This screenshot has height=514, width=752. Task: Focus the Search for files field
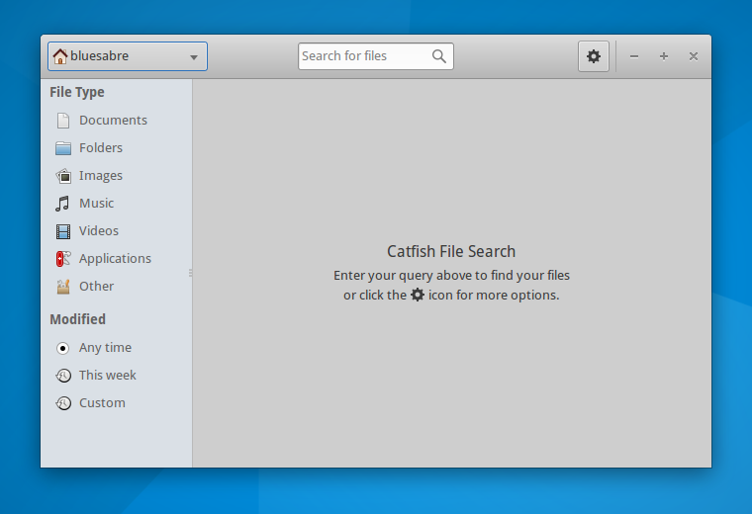click(x=376, y=56)
